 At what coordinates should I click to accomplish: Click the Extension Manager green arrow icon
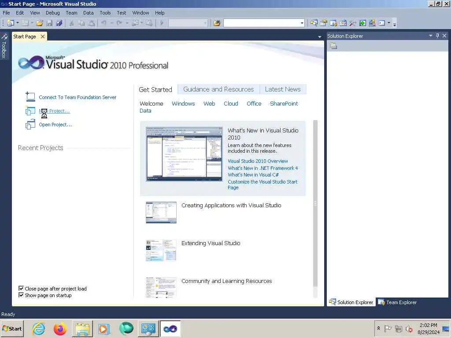(x=362, y=23)
